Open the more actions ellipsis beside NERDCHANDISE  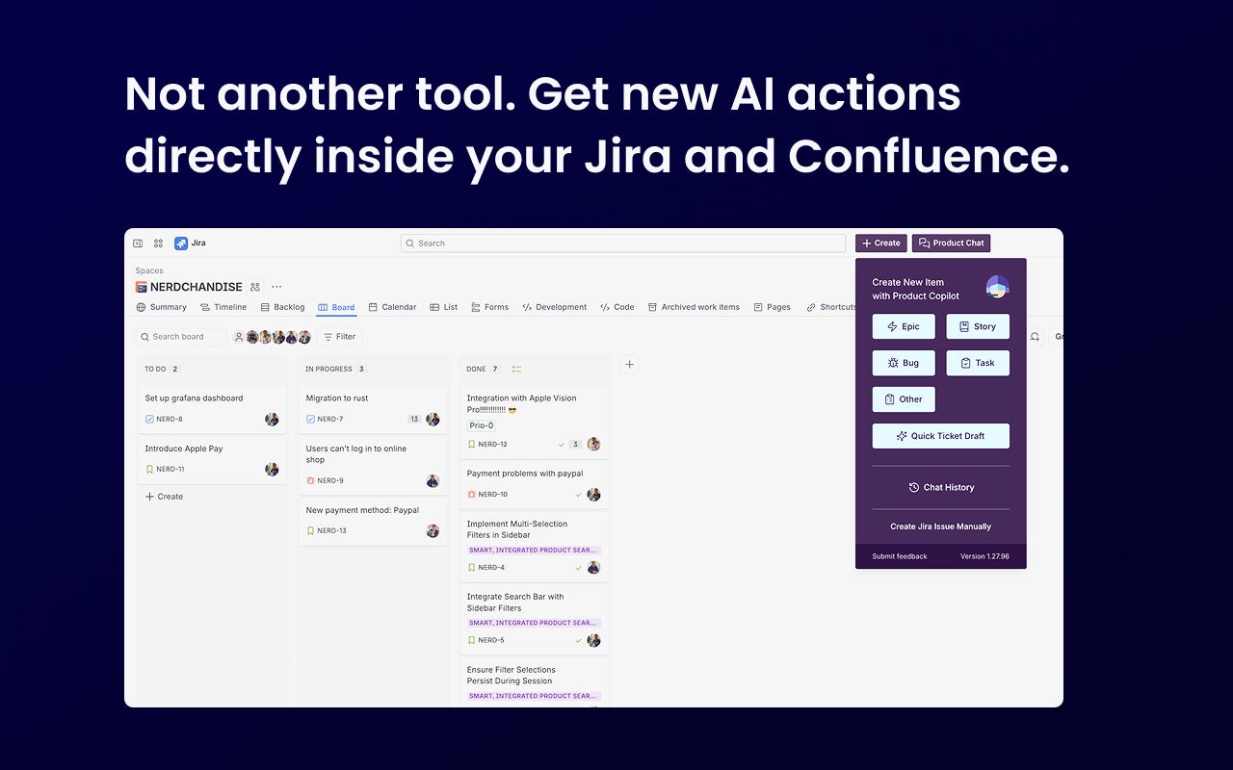[x=276, y=287]
